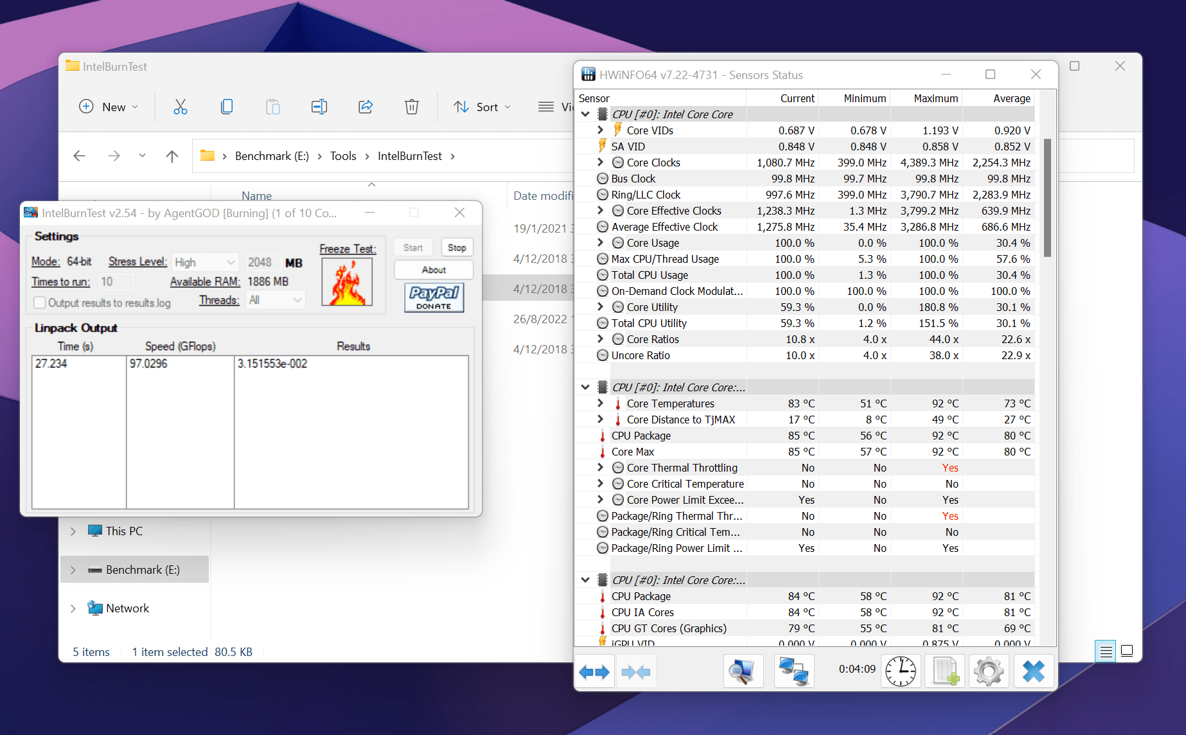Click the shrink columns arrows icon in HWiNFO

[636, 672]
